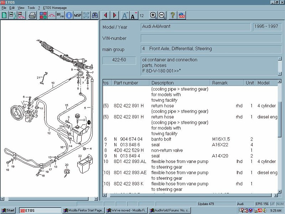Screen dimensions: 285x214
Task: Zoom out with the magnifier minus icon
Action: tap(162, 15)
